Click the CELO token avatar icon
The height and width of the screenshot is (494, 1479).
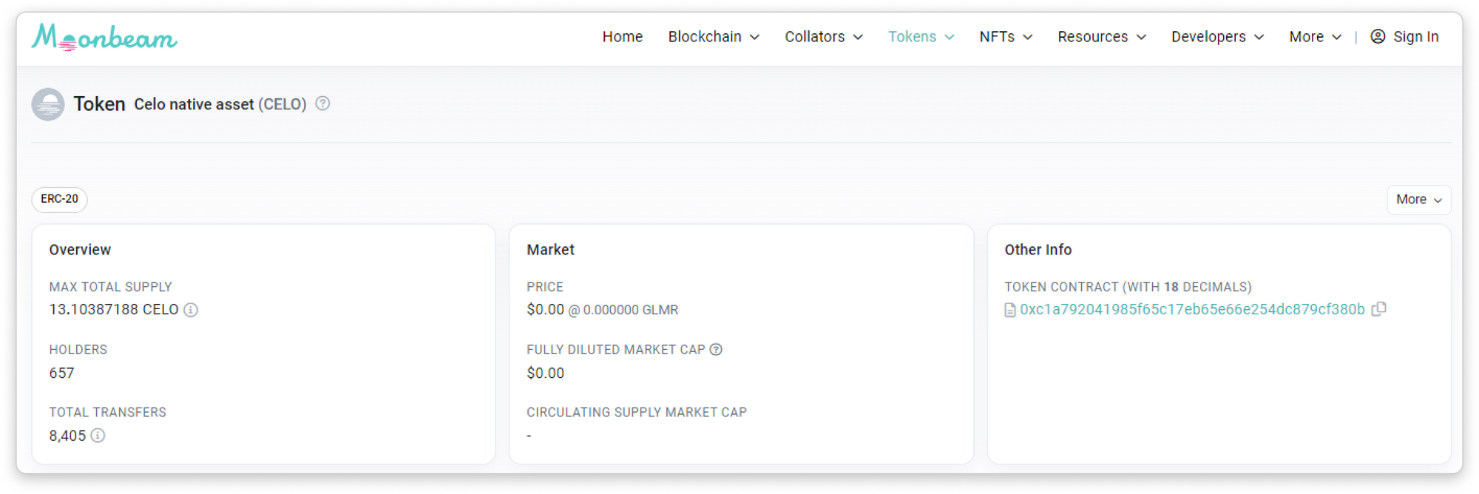click(x=48, y=104)
